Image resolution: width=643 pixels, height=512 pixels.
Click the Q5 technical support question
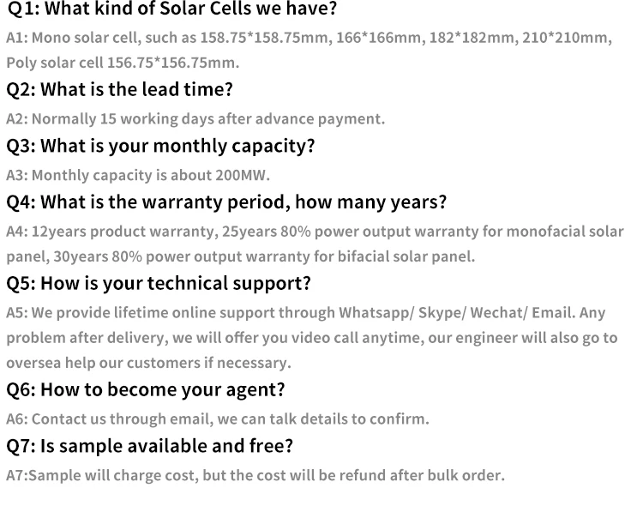click(159, 283)
